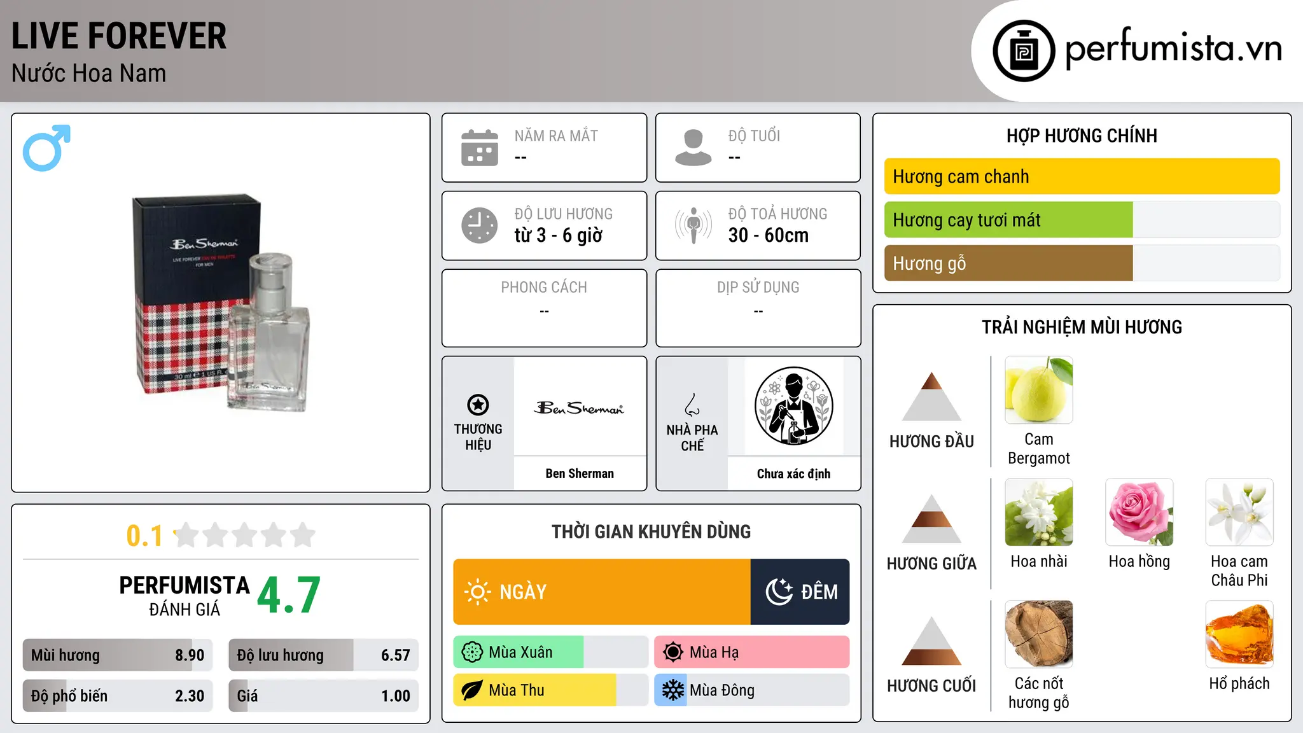Click the LIVE FOREVER title

tap(119, 36)
